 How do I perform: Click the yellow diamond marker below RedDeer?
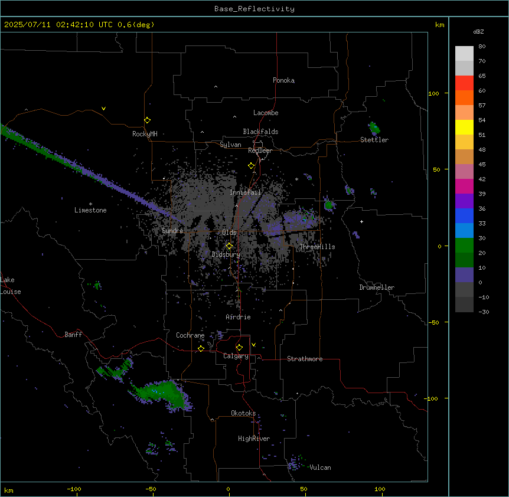[252, 166]
